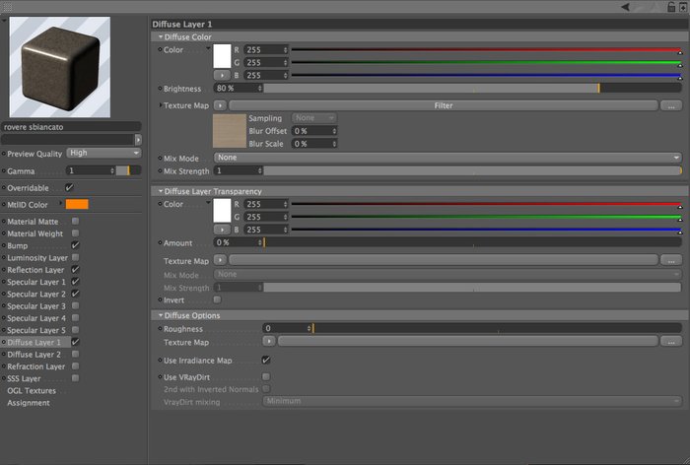Click the empty Roughness Texture Map bar

point(468,341)
